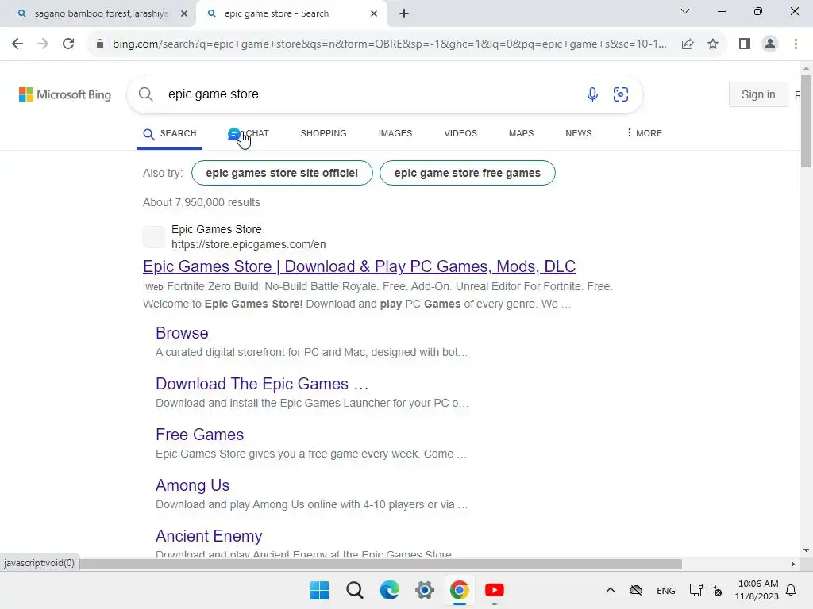Open the Ancient Enemy sublink
This screenshot has width=813, height=609.
pos(209,536)
